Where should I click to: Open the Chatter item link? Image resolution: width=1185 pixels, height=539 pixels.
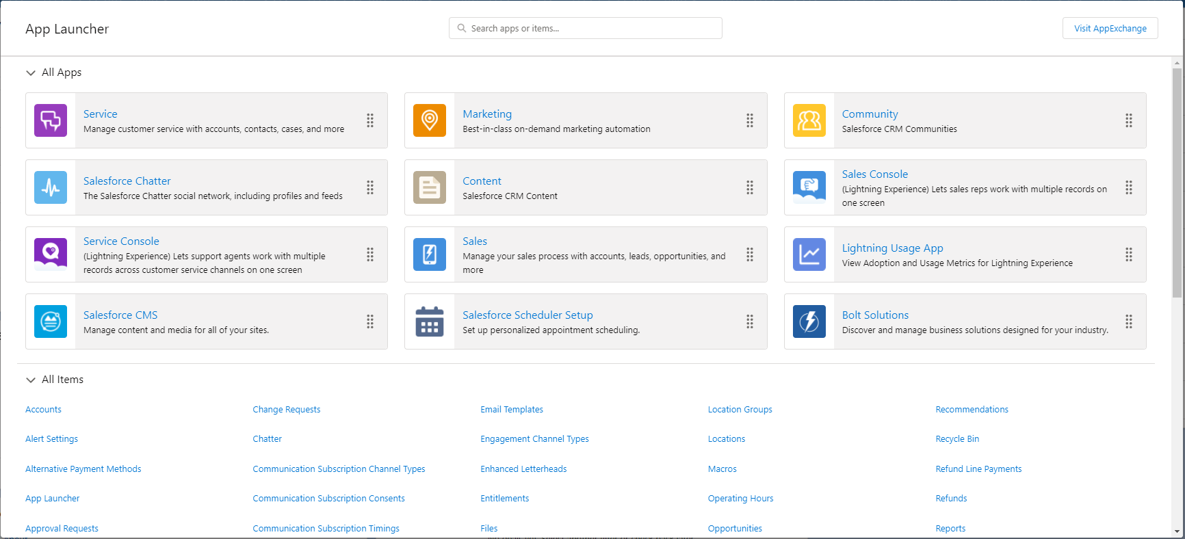point(268,439)
